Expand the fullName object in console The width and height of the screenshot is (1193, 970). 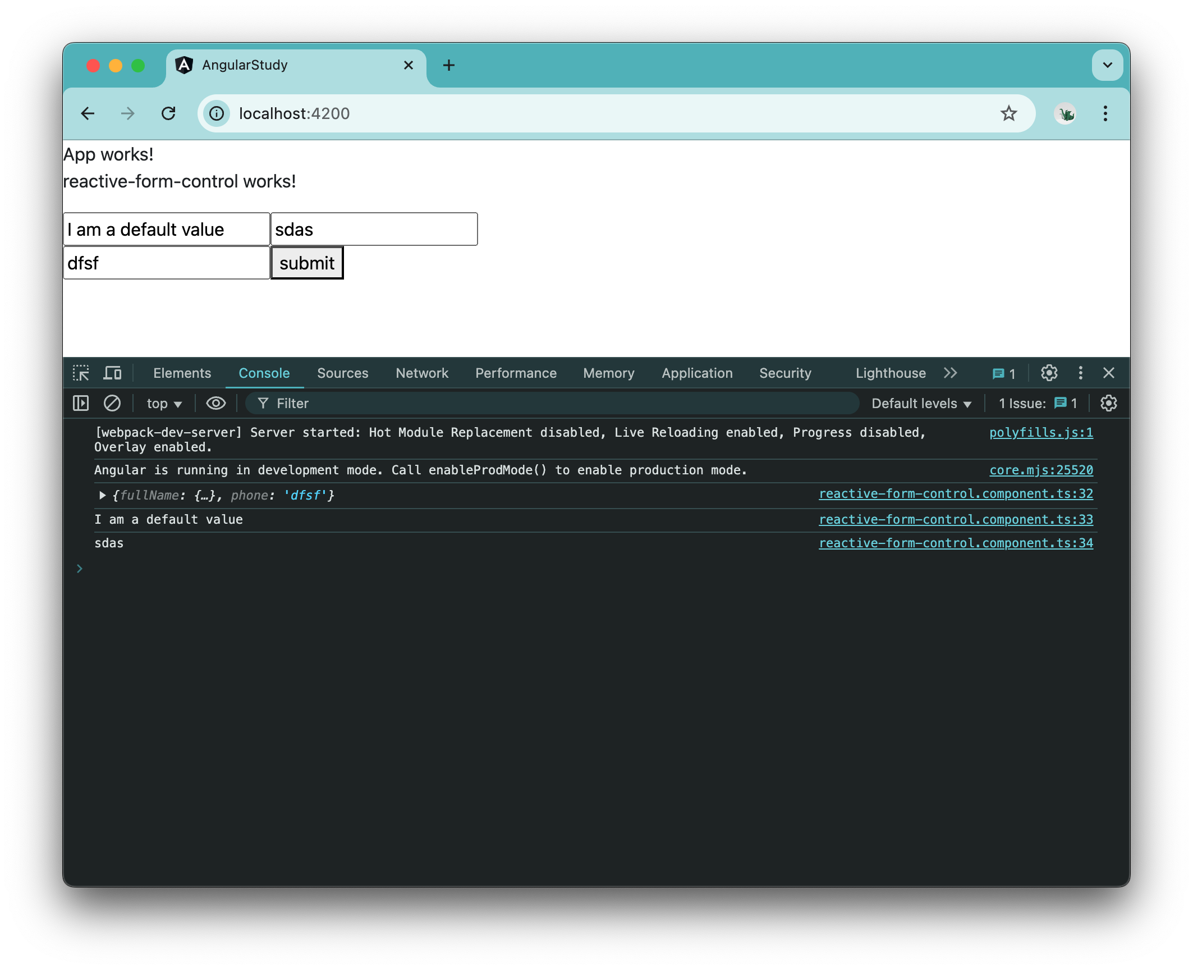(x=102, y=495)
